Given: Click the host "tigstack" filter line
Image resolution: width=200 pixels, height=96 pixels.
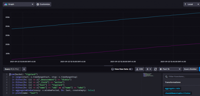Looking at the screenshot, I should 38,85.
